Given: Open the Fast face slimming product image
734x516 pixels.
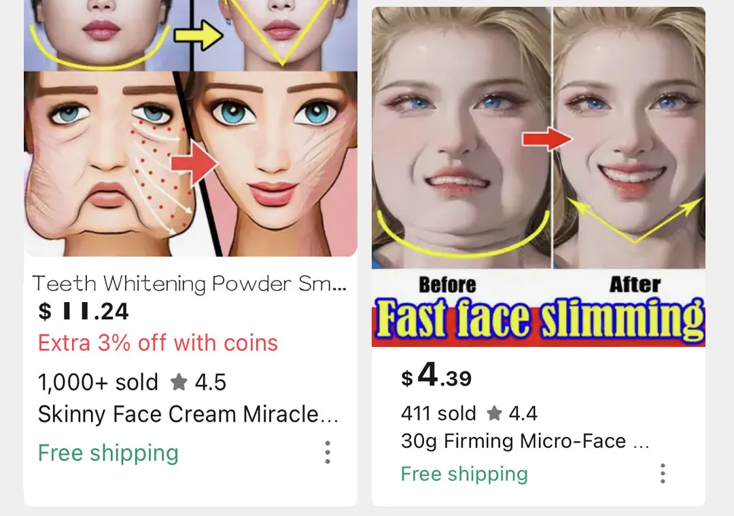Looking at the screenshot, I should [x=538, y=177].
